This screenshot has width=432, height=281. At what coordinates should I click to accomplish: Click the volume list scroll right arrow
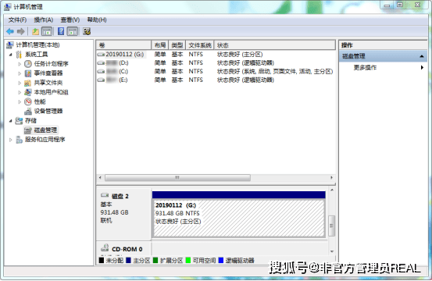tap(331, 178)
